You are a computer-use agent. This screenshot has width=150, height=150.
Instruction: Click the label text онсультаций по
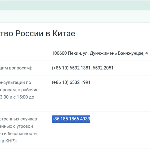point(15,82)
